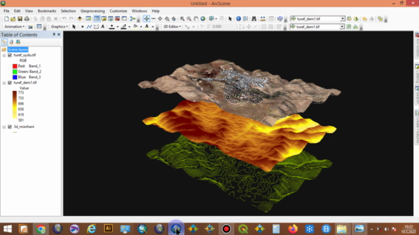Create a new scene document

tap(7, 19)
